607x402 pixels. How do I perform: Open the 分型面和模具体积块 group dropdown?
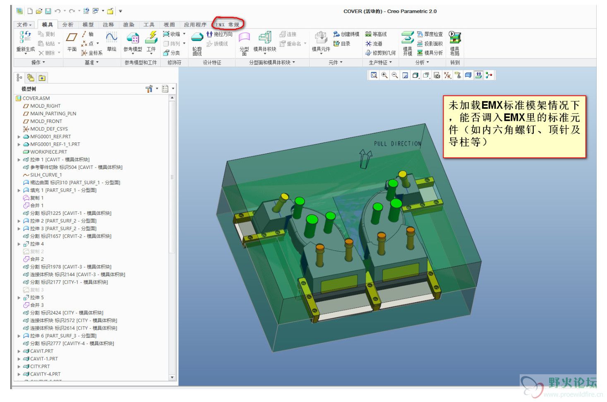point(272,63)
